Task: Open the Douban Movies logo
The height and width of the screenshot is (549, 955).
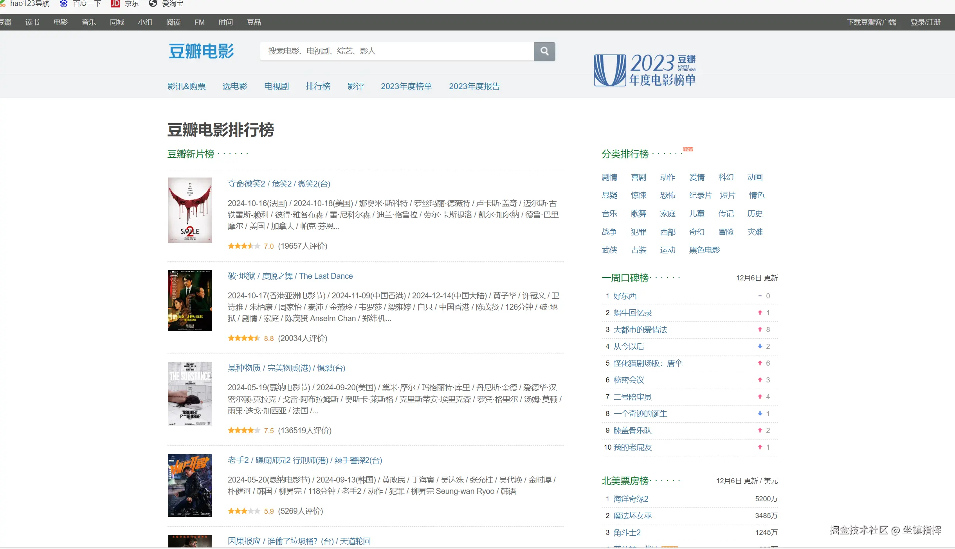Action: coord(201,51)
